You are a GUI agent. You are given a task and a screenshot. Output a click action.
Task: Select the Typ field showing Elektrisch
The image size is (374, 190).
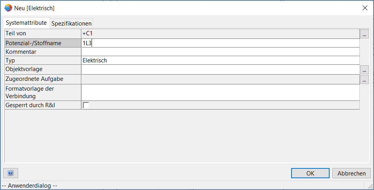coord(220,60)
